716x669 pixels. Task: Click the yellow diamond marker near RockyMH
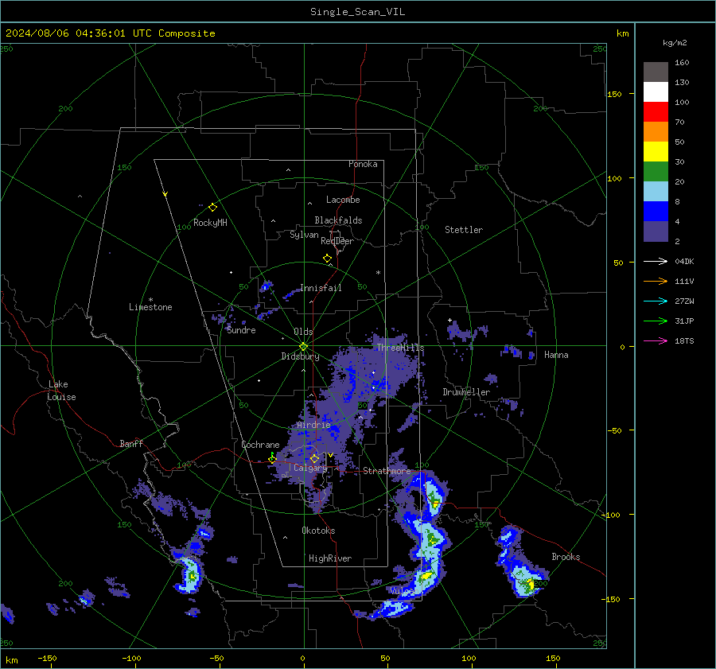212,207
